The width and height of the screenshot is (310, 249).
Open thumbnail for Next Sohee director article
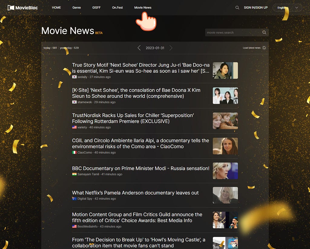click(x=225, y=70)
